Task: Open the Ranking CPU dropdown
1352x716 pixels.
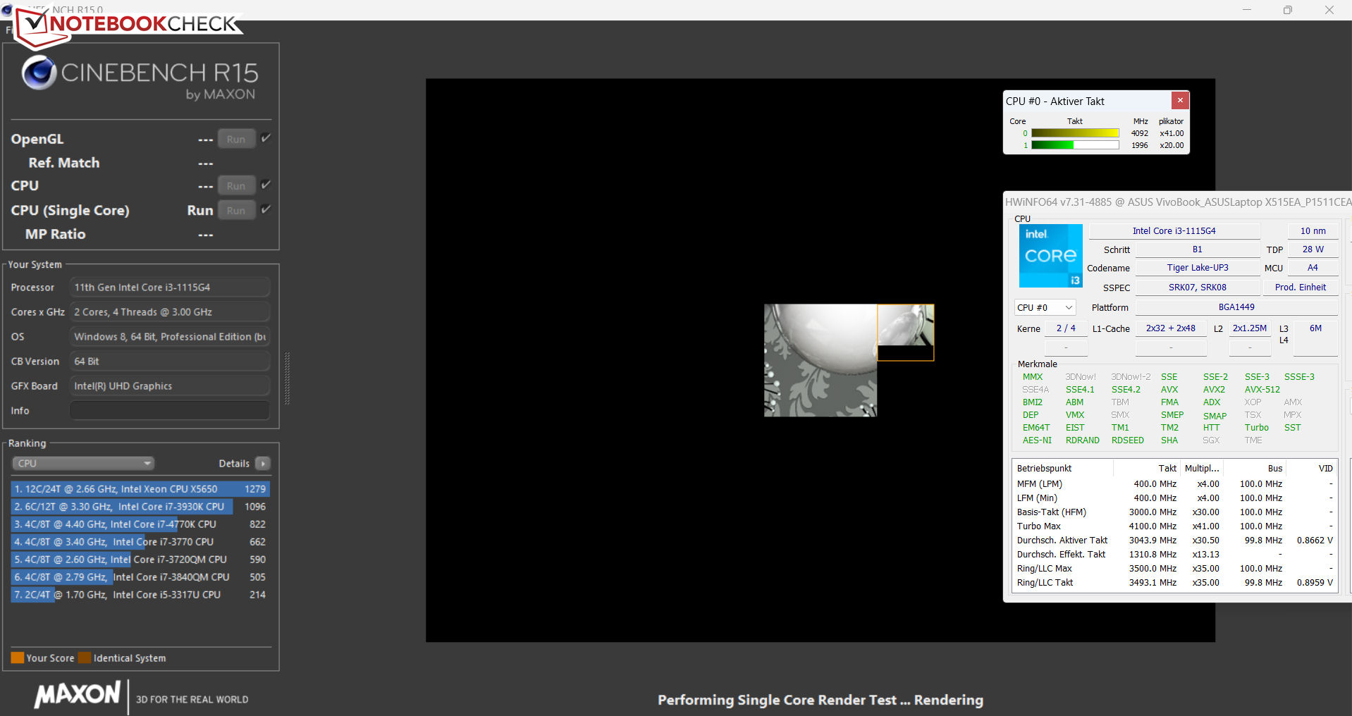Action: [x=83, y=463]
